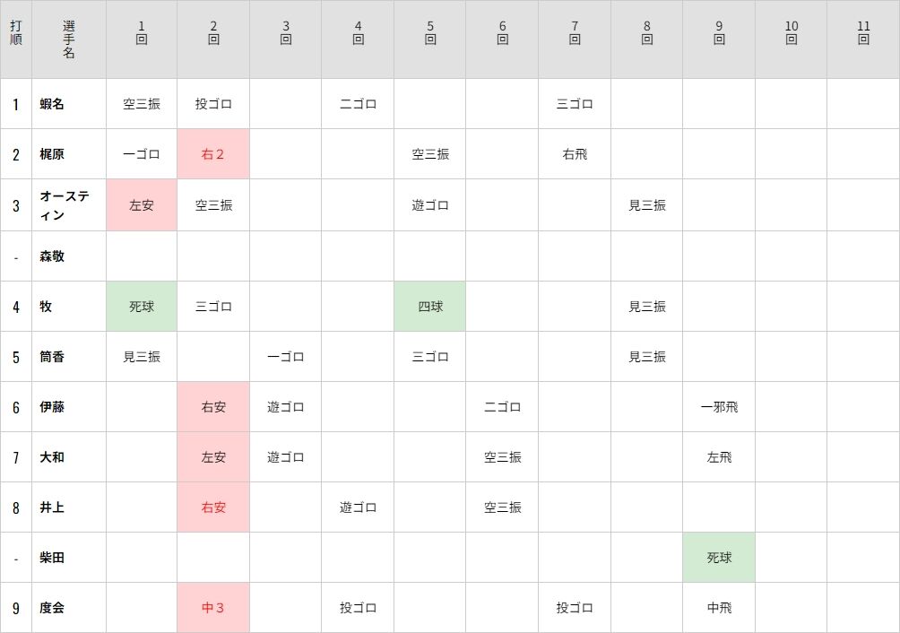Click player name 蝦名
900x633 pixels.
coord(52,104)
